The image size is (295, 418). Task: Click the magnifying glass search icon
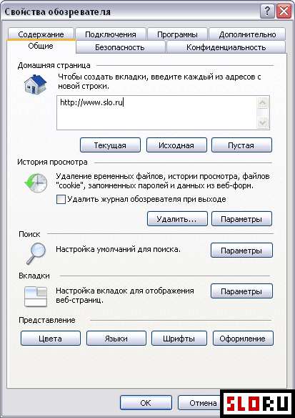(36, 254)
